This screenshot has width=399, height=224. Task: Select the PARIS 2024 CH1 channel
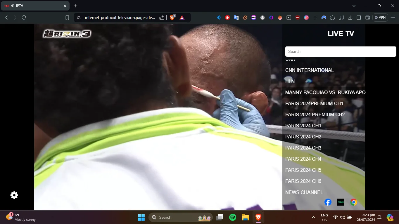click(303, 126)
